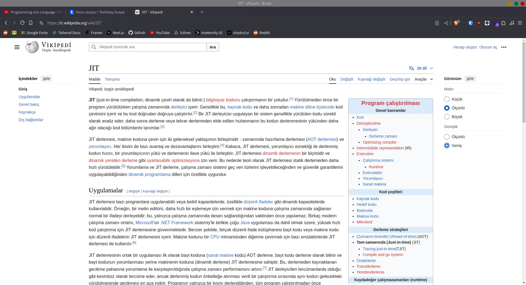Open the uBlock Origin extension icon
The height and width of the screenshot is (285, 526).
point(479,23)
